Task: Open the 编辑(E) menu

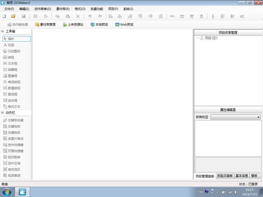Action: pos(24,9)
